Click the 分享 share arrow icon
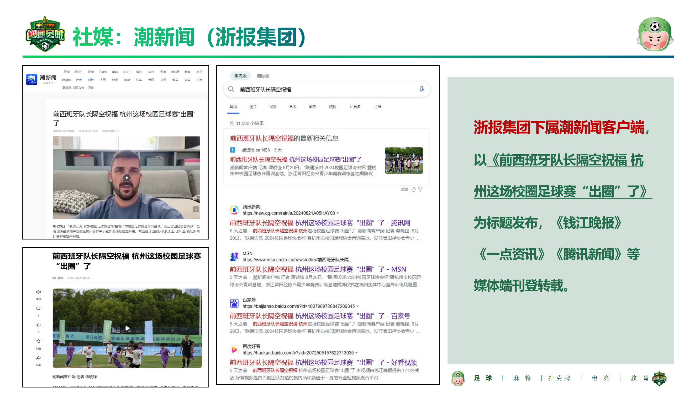700x393 pixels. point(38,358)
